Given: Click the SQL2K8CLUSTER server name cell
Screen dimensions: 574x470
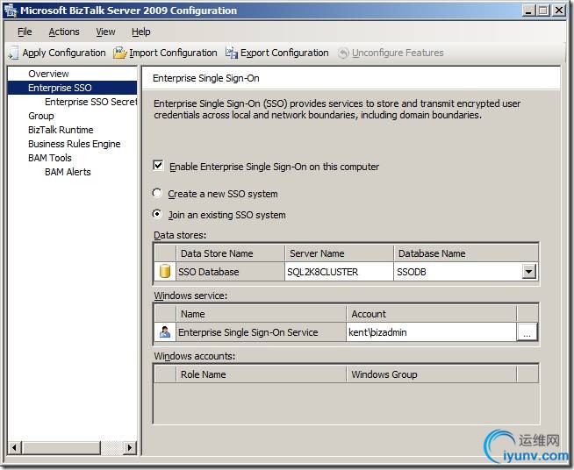Looking at the screenshot, I should (x=339, y=272).
